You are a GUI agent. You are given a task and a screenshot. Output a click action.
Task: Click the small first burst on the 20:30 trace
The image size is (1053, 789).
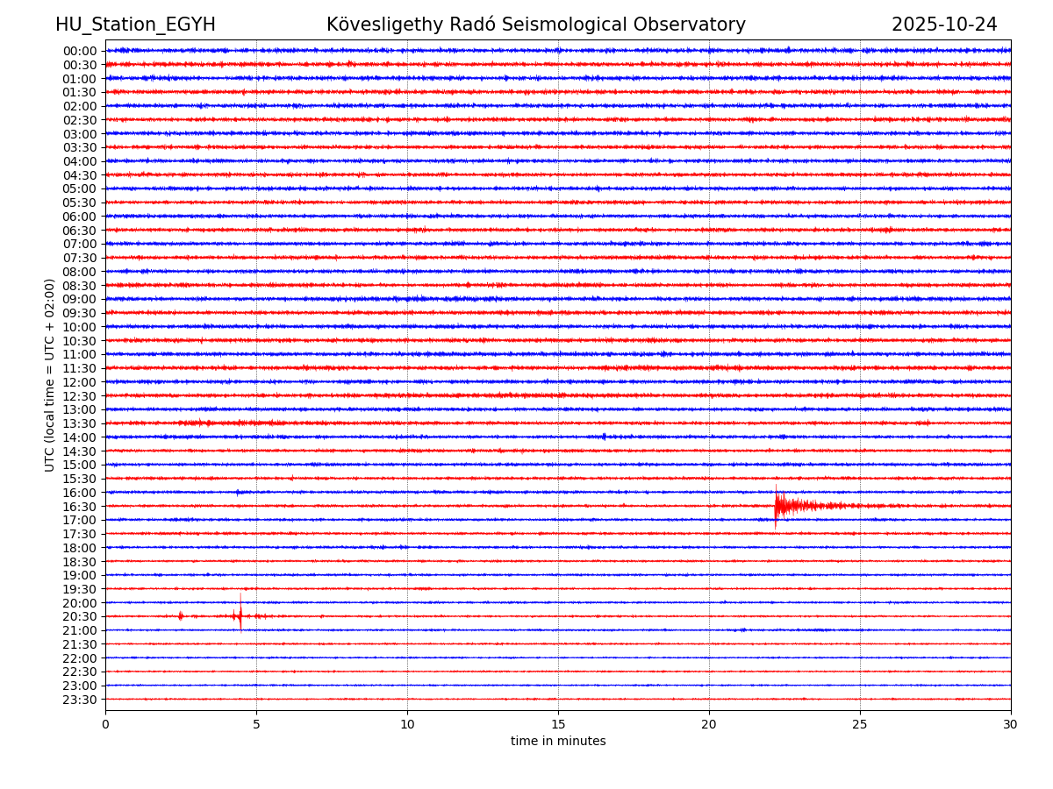(x=181, y=616)
